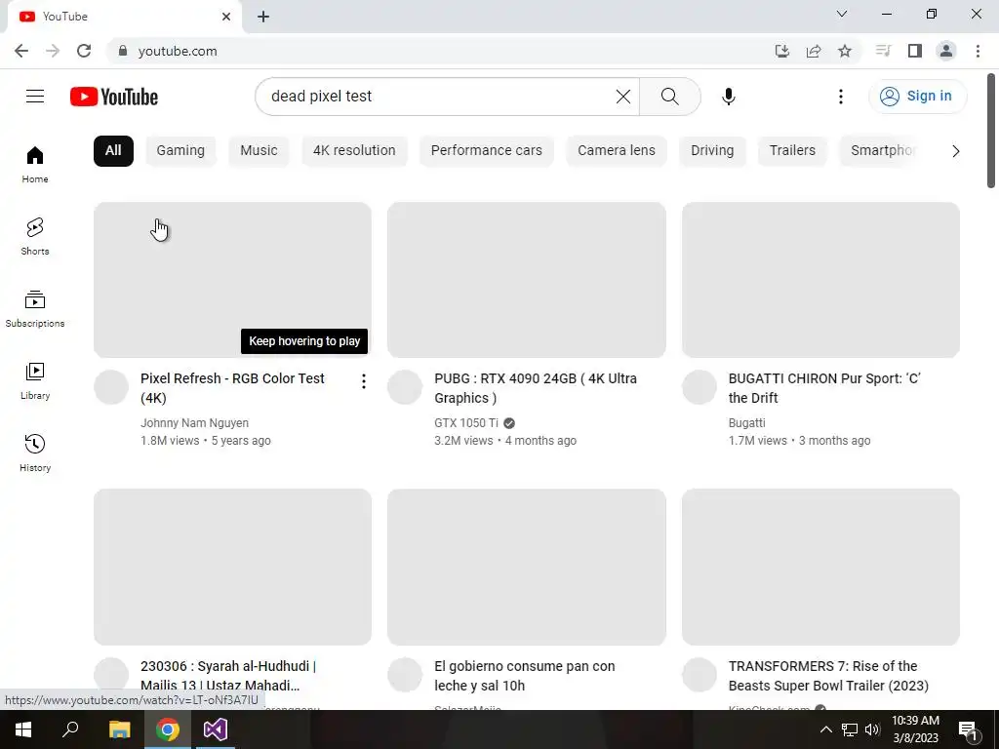Submit search with the magnifier button

[669, 97]
